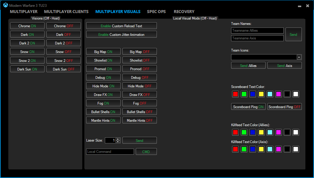
Task: Pick white Scoreboard Text Color
Action: [296, 94]
